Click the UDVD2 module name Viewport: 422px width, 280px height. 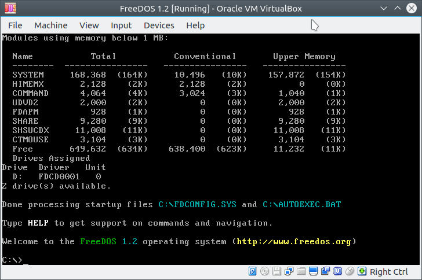point(26,102)
